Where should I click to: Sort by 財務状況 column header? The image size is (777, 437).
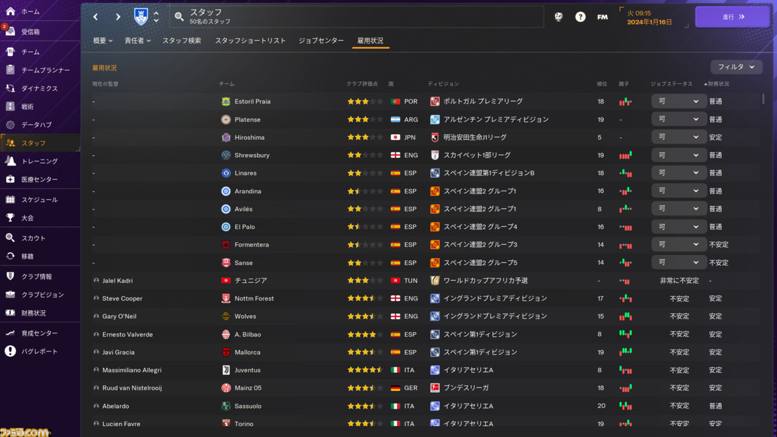tap(717, 84)
